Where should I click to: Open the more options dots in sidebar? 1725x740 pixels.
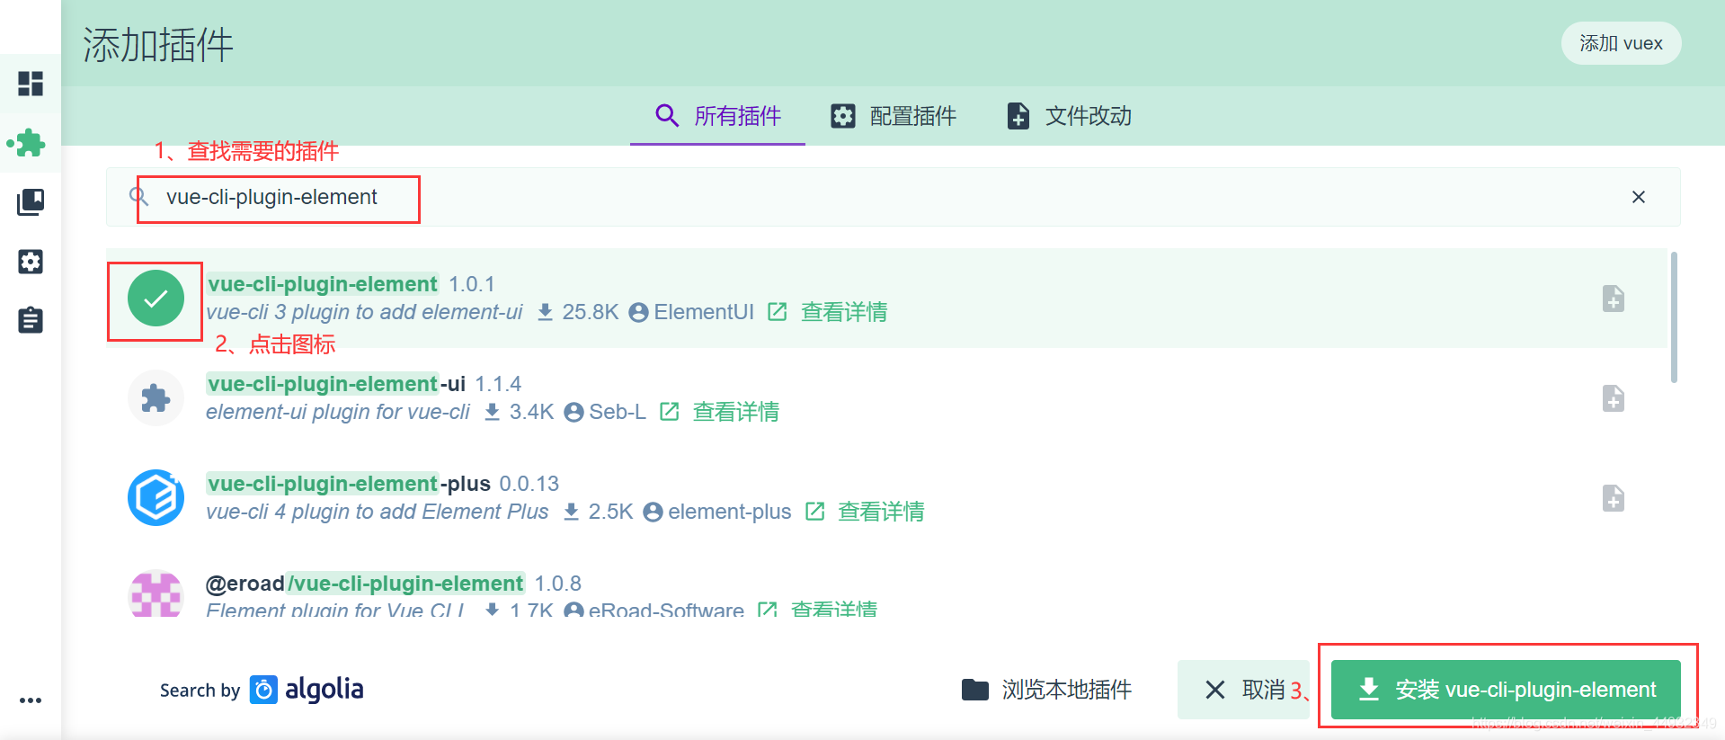[x=31, y=700]
